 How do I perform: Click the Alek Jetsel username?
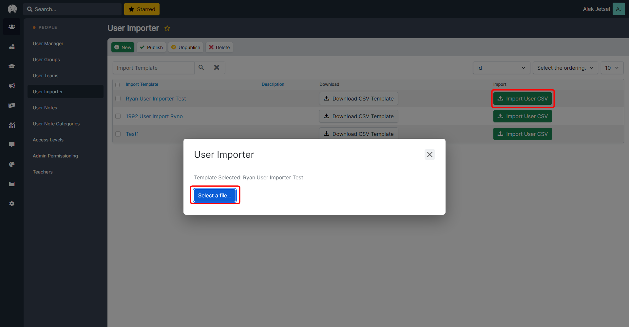596,9
